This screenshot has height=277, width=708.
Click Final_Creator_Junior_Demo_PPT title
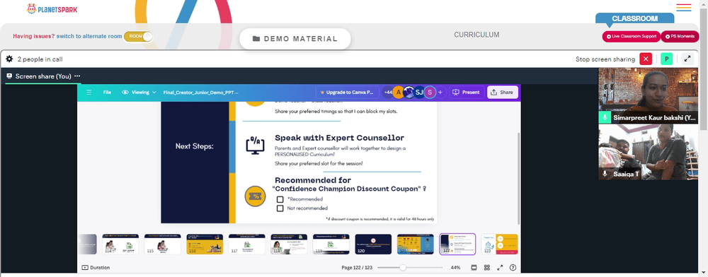pos(201,93)
